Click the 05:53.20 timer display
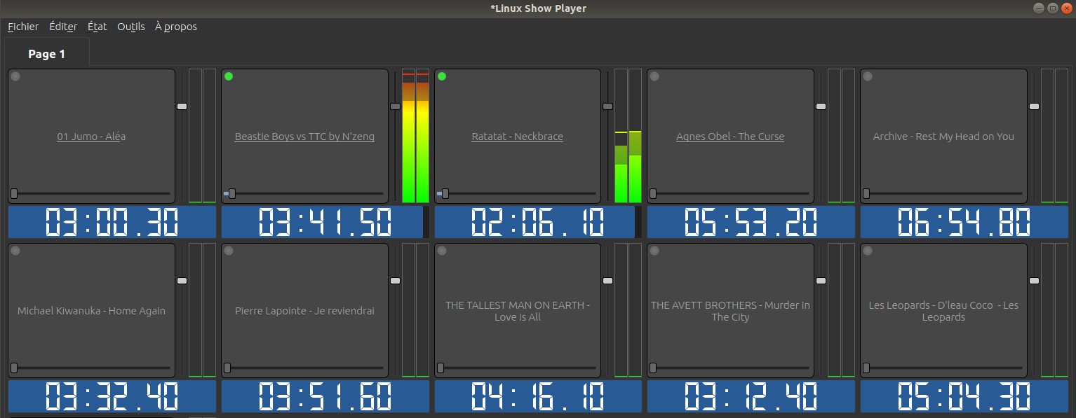The width and height of the screenshot is (1076, 418). (x=751, y=222)
